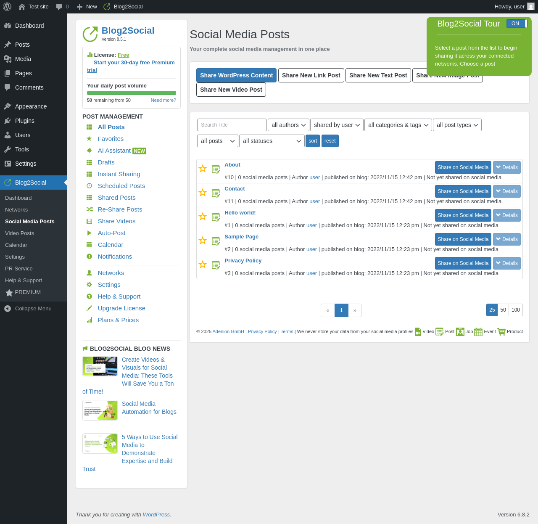
Task: Click Collapse Menu at sidebar bottom
Action: [34, 309]
